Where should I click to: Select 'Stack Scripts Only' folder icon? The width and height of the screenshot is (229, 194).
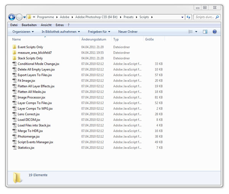15,58
